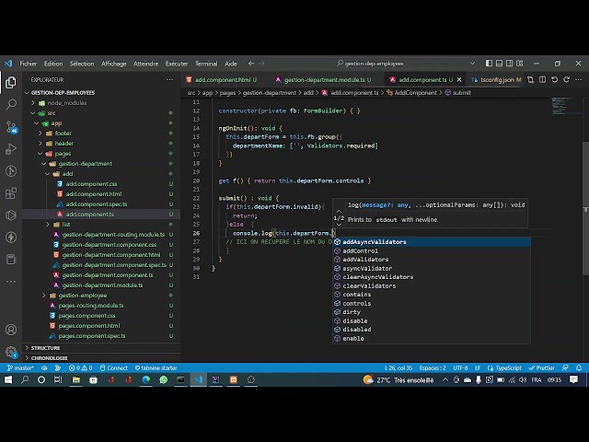Open the Exécuter menu

tap(177, 64)
